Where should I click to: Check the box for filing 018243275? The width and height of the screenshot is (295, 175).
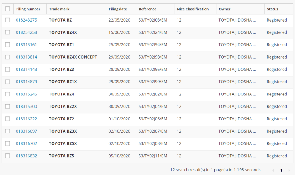pyautogui.click(x=8, y=20)
